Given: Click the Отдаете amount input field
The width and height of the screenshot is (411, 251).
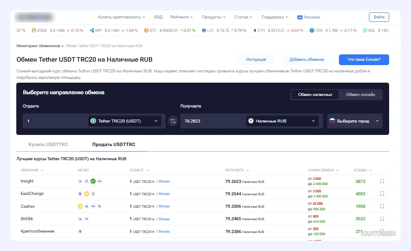Looking at the screenshot, I should (x=55, y=121).
